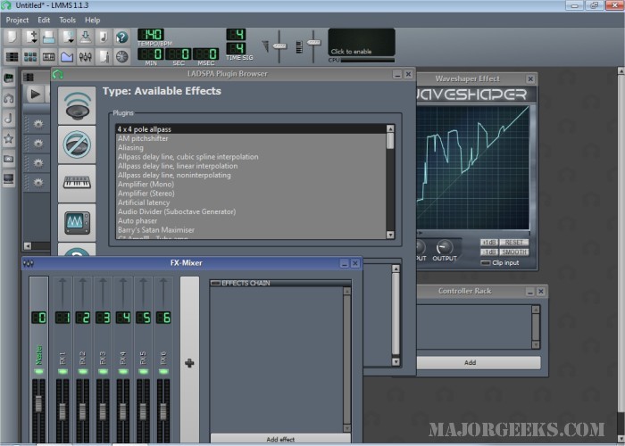Open My Samples note sidebar icon

point(8,119)
